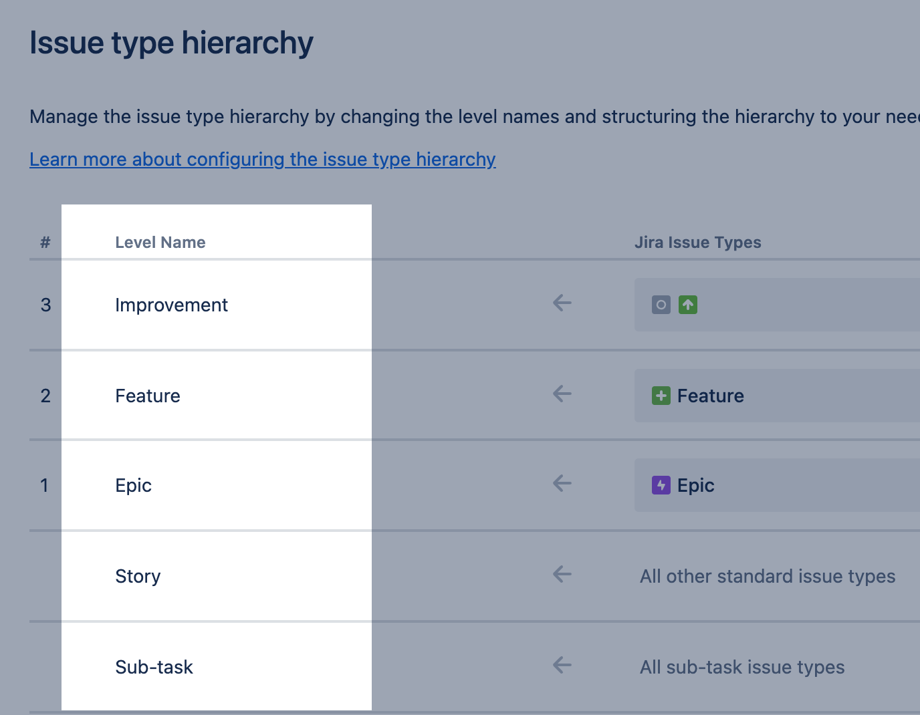Click the left arrow in the Feature row

tap(562, 394)
